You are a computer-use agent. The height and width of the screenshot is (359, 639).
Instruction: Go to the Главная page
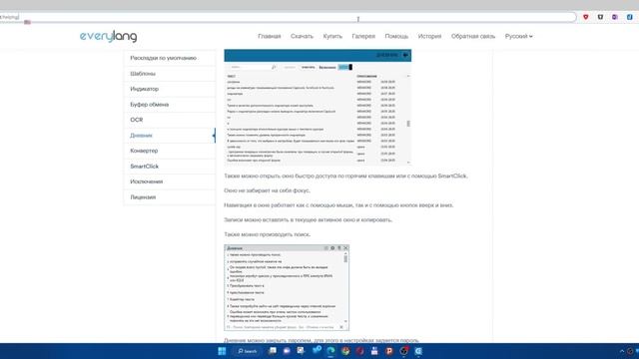click(x=269, y=36)
